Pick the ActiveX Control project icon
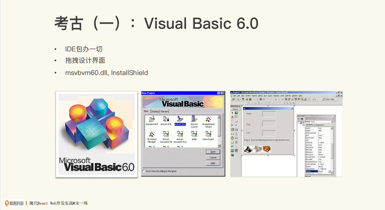Viewport: 385px width, 210px height. [x=194, y=122]
